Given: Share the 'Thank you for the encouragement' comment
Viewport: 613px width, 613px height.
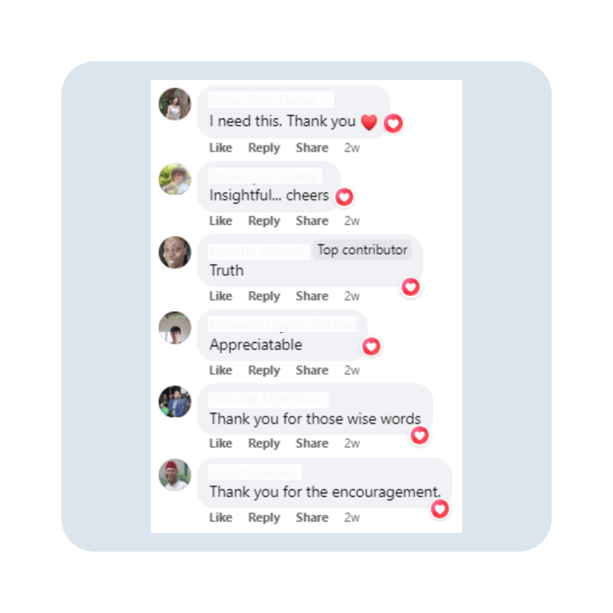Looking at the screenshot, I should pos(312,517).
